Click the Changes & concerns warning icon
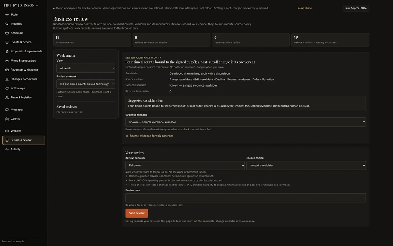This screenshot has width=393, height=246. click(7, 79)
